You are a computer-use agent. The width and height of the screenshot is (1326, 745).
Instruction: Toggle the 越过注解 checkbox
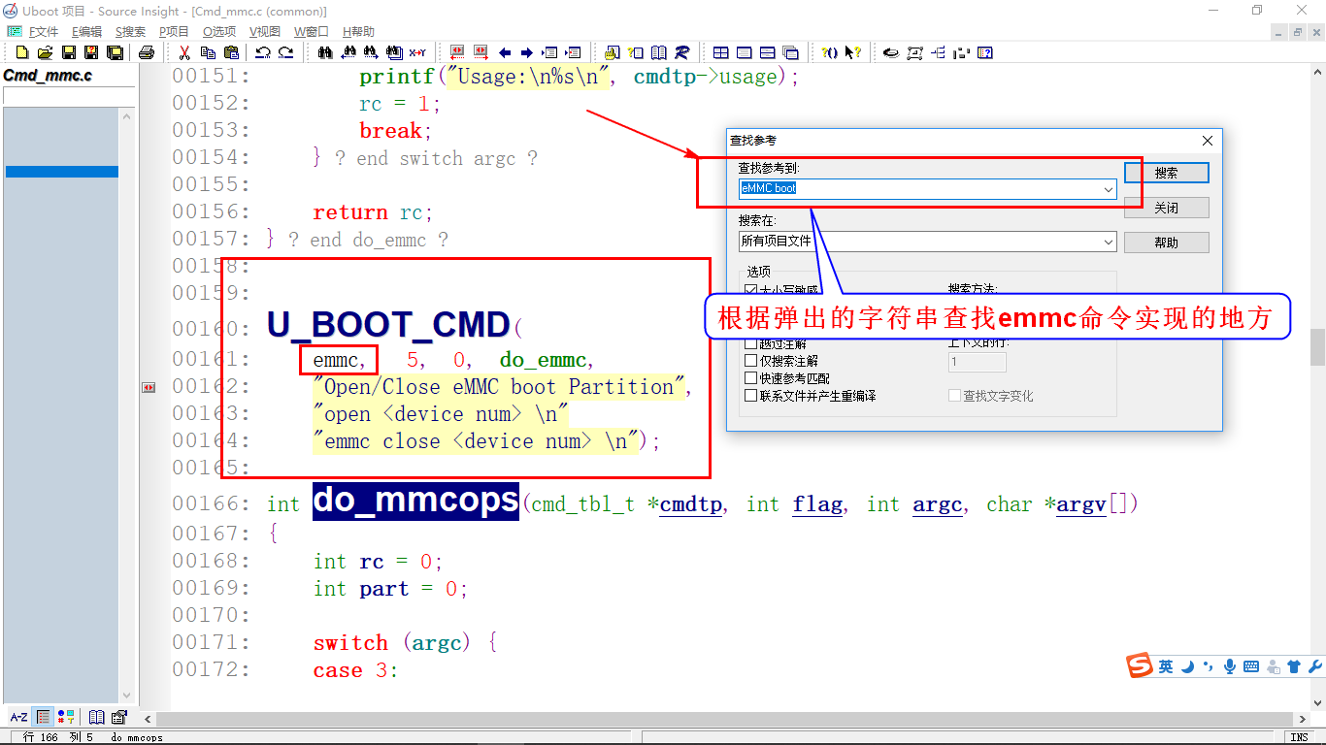[x=750, y=343]
